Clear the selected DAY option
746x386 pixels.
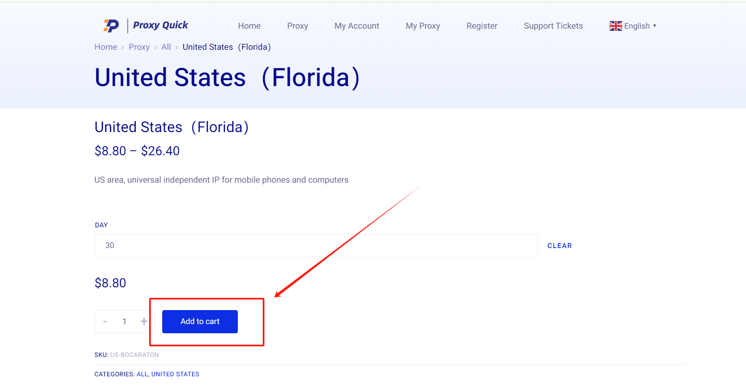[x=560, y=246]
